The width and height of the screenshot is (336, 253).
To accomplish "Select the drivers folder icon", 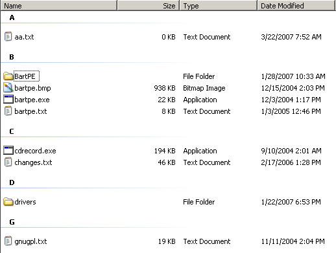I will pos(8,202).
